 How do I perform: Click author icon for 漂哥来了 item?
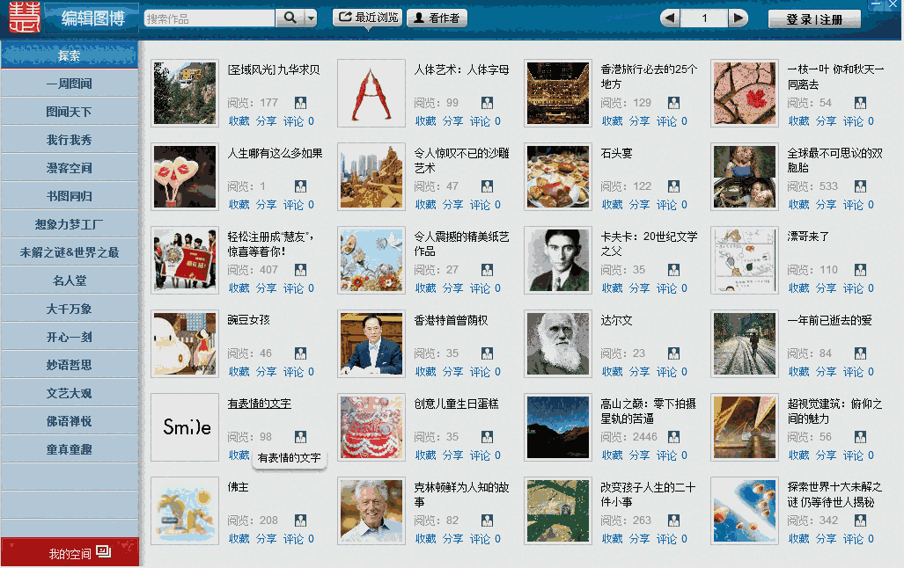(860, 270)
